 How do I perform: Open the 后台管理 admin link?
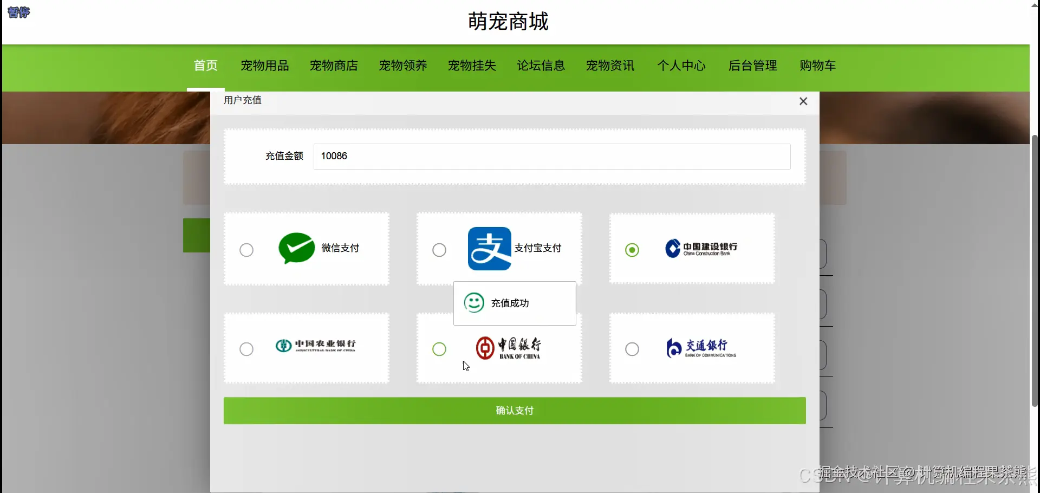coord(753,66)
